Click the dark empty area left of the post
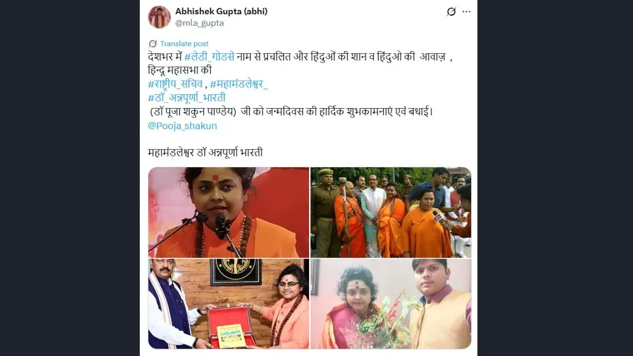 pyautogui.click(x=70, y=178)
